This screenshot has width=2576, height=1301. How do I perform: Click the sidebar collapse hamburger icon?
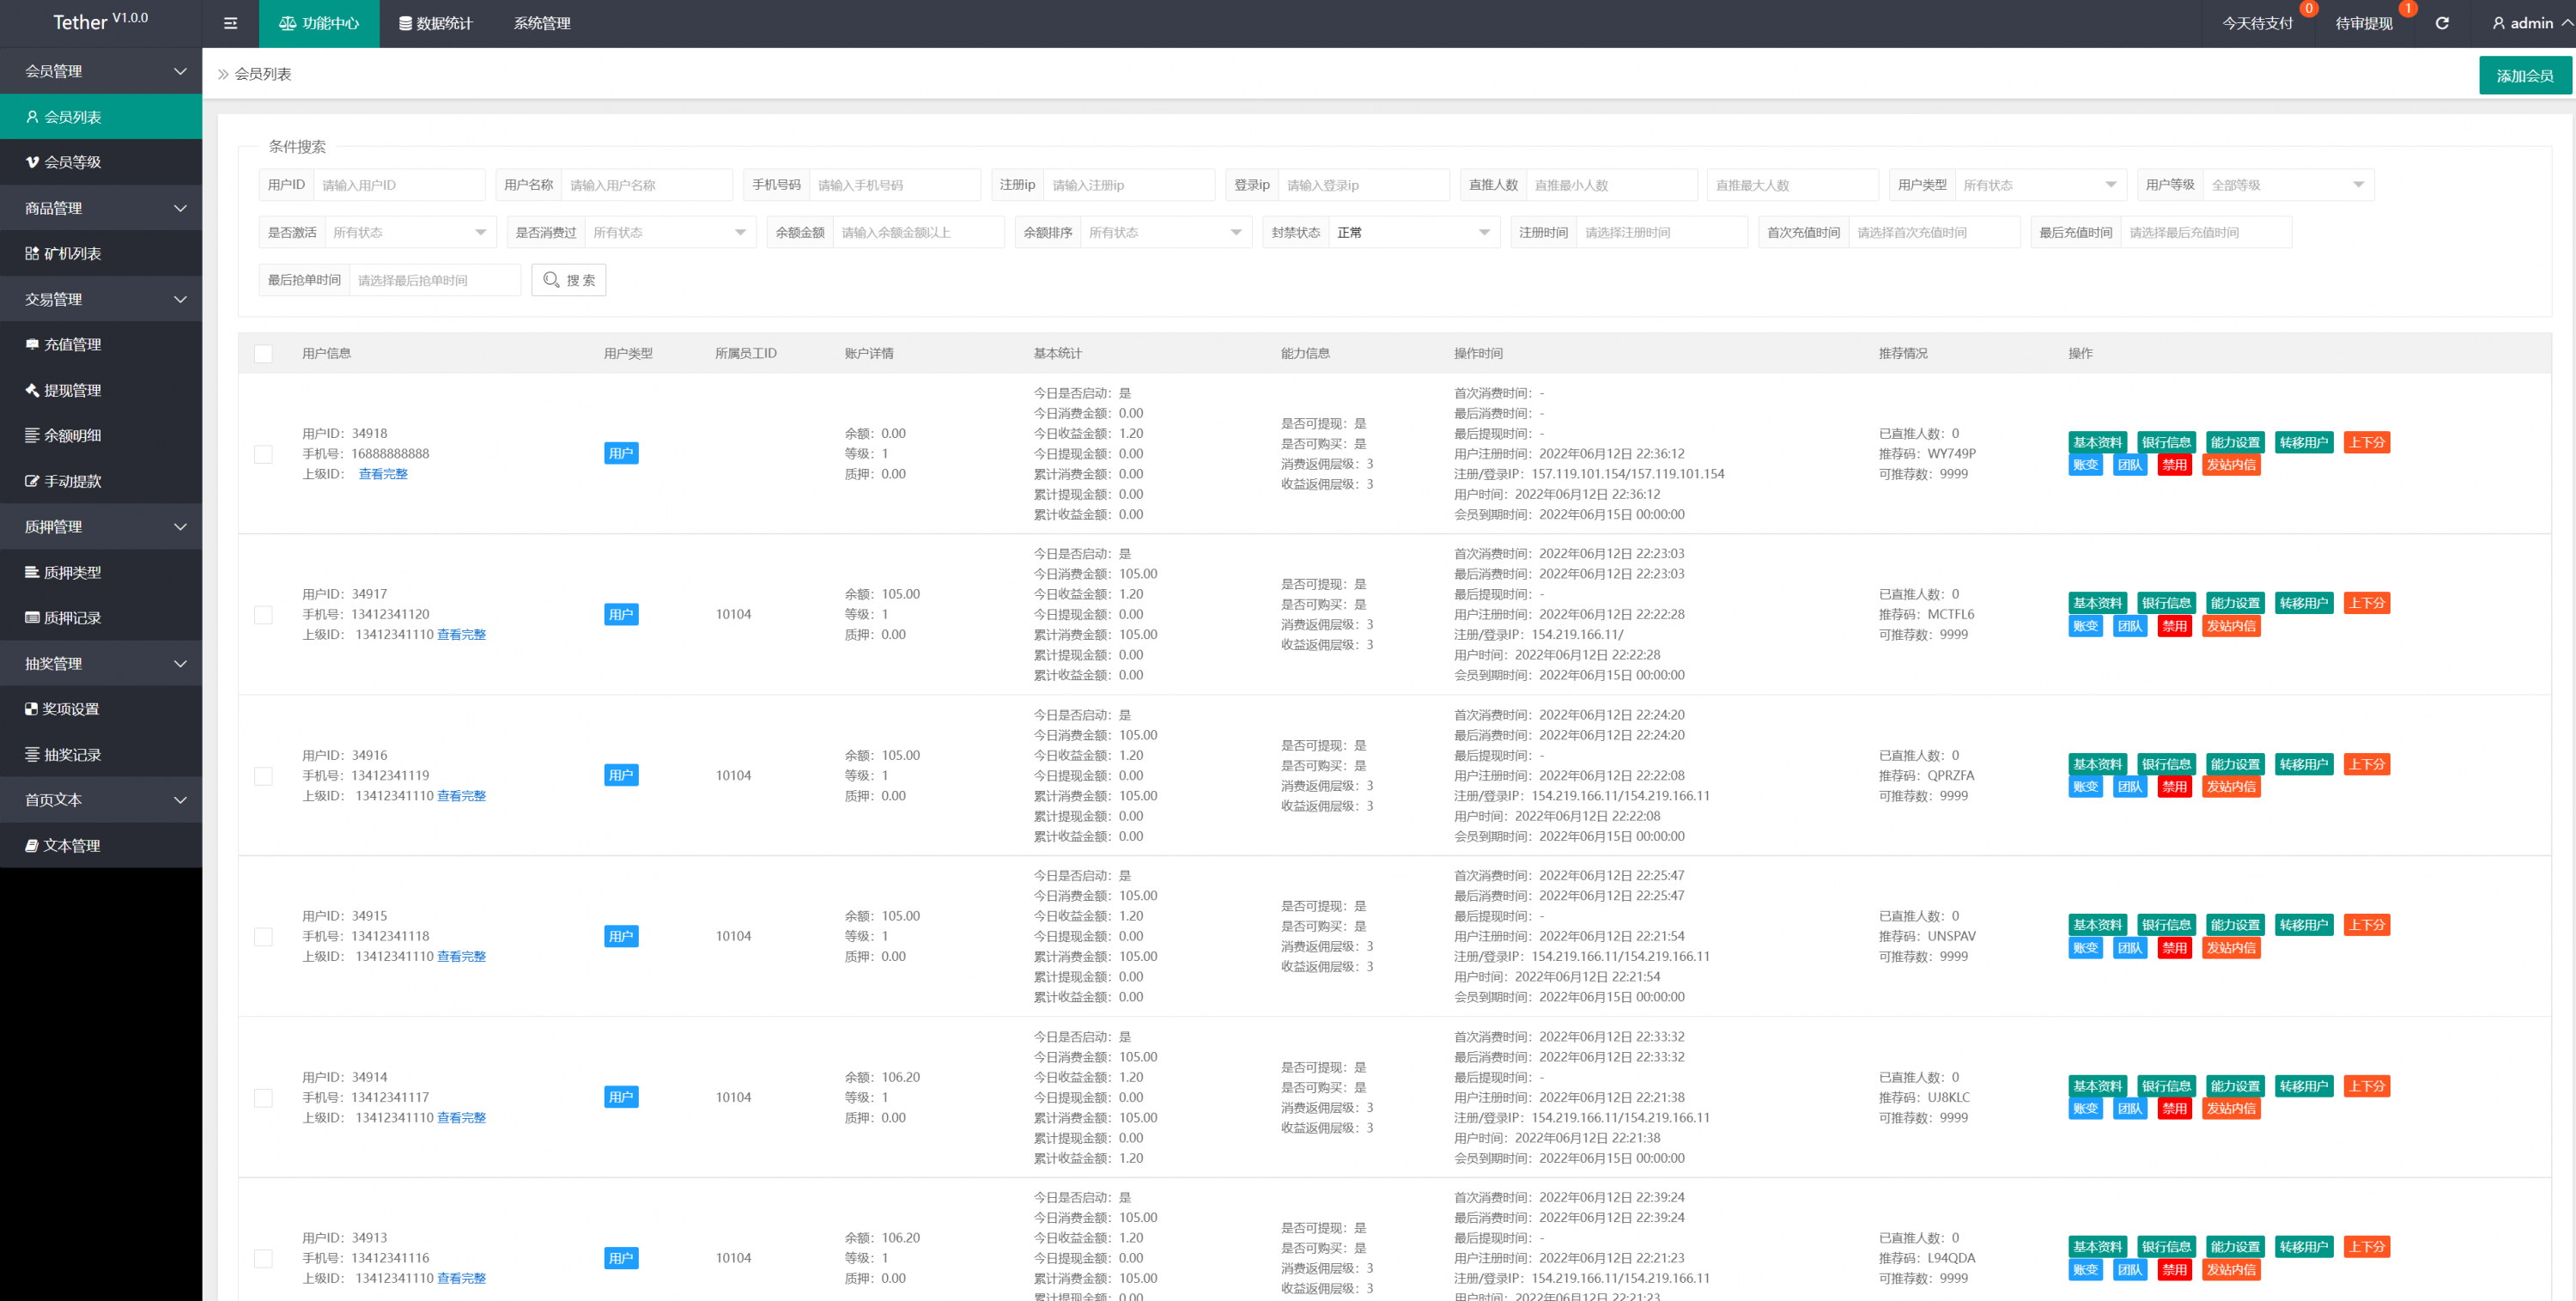tap(230, 23)
